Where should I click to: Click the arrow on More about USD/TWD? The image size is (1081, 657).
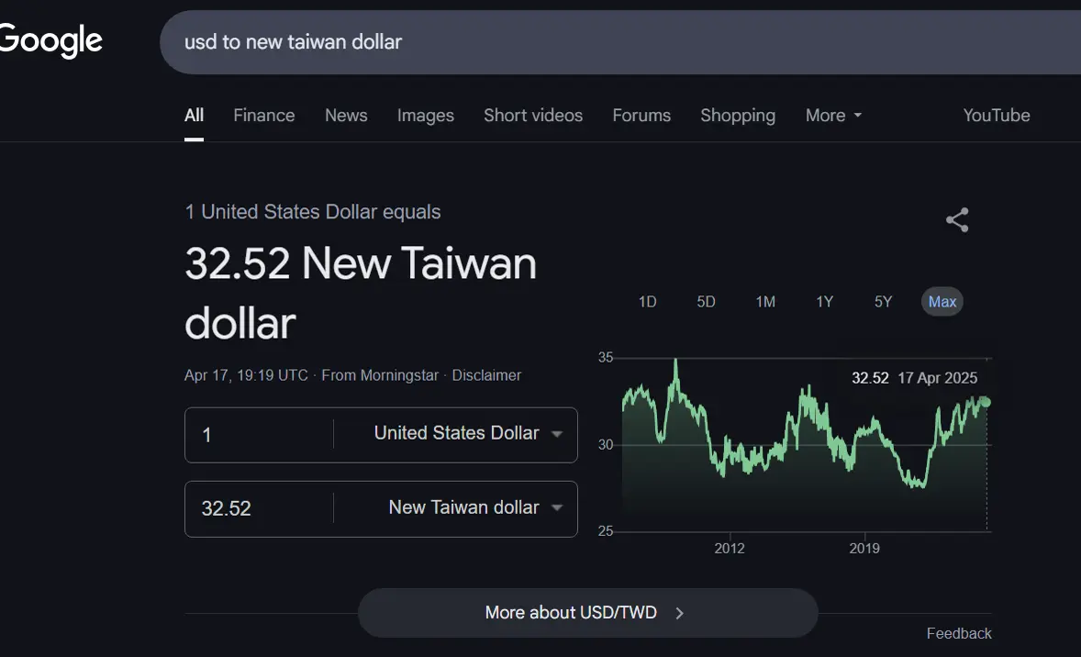tap(680, 613)
